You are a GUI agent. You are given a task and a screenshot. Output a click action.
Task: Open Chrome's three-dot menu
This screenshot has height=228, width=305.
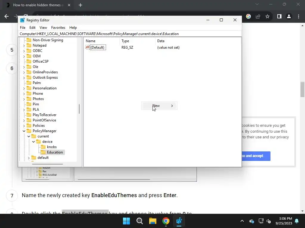(x=298, y=17)
